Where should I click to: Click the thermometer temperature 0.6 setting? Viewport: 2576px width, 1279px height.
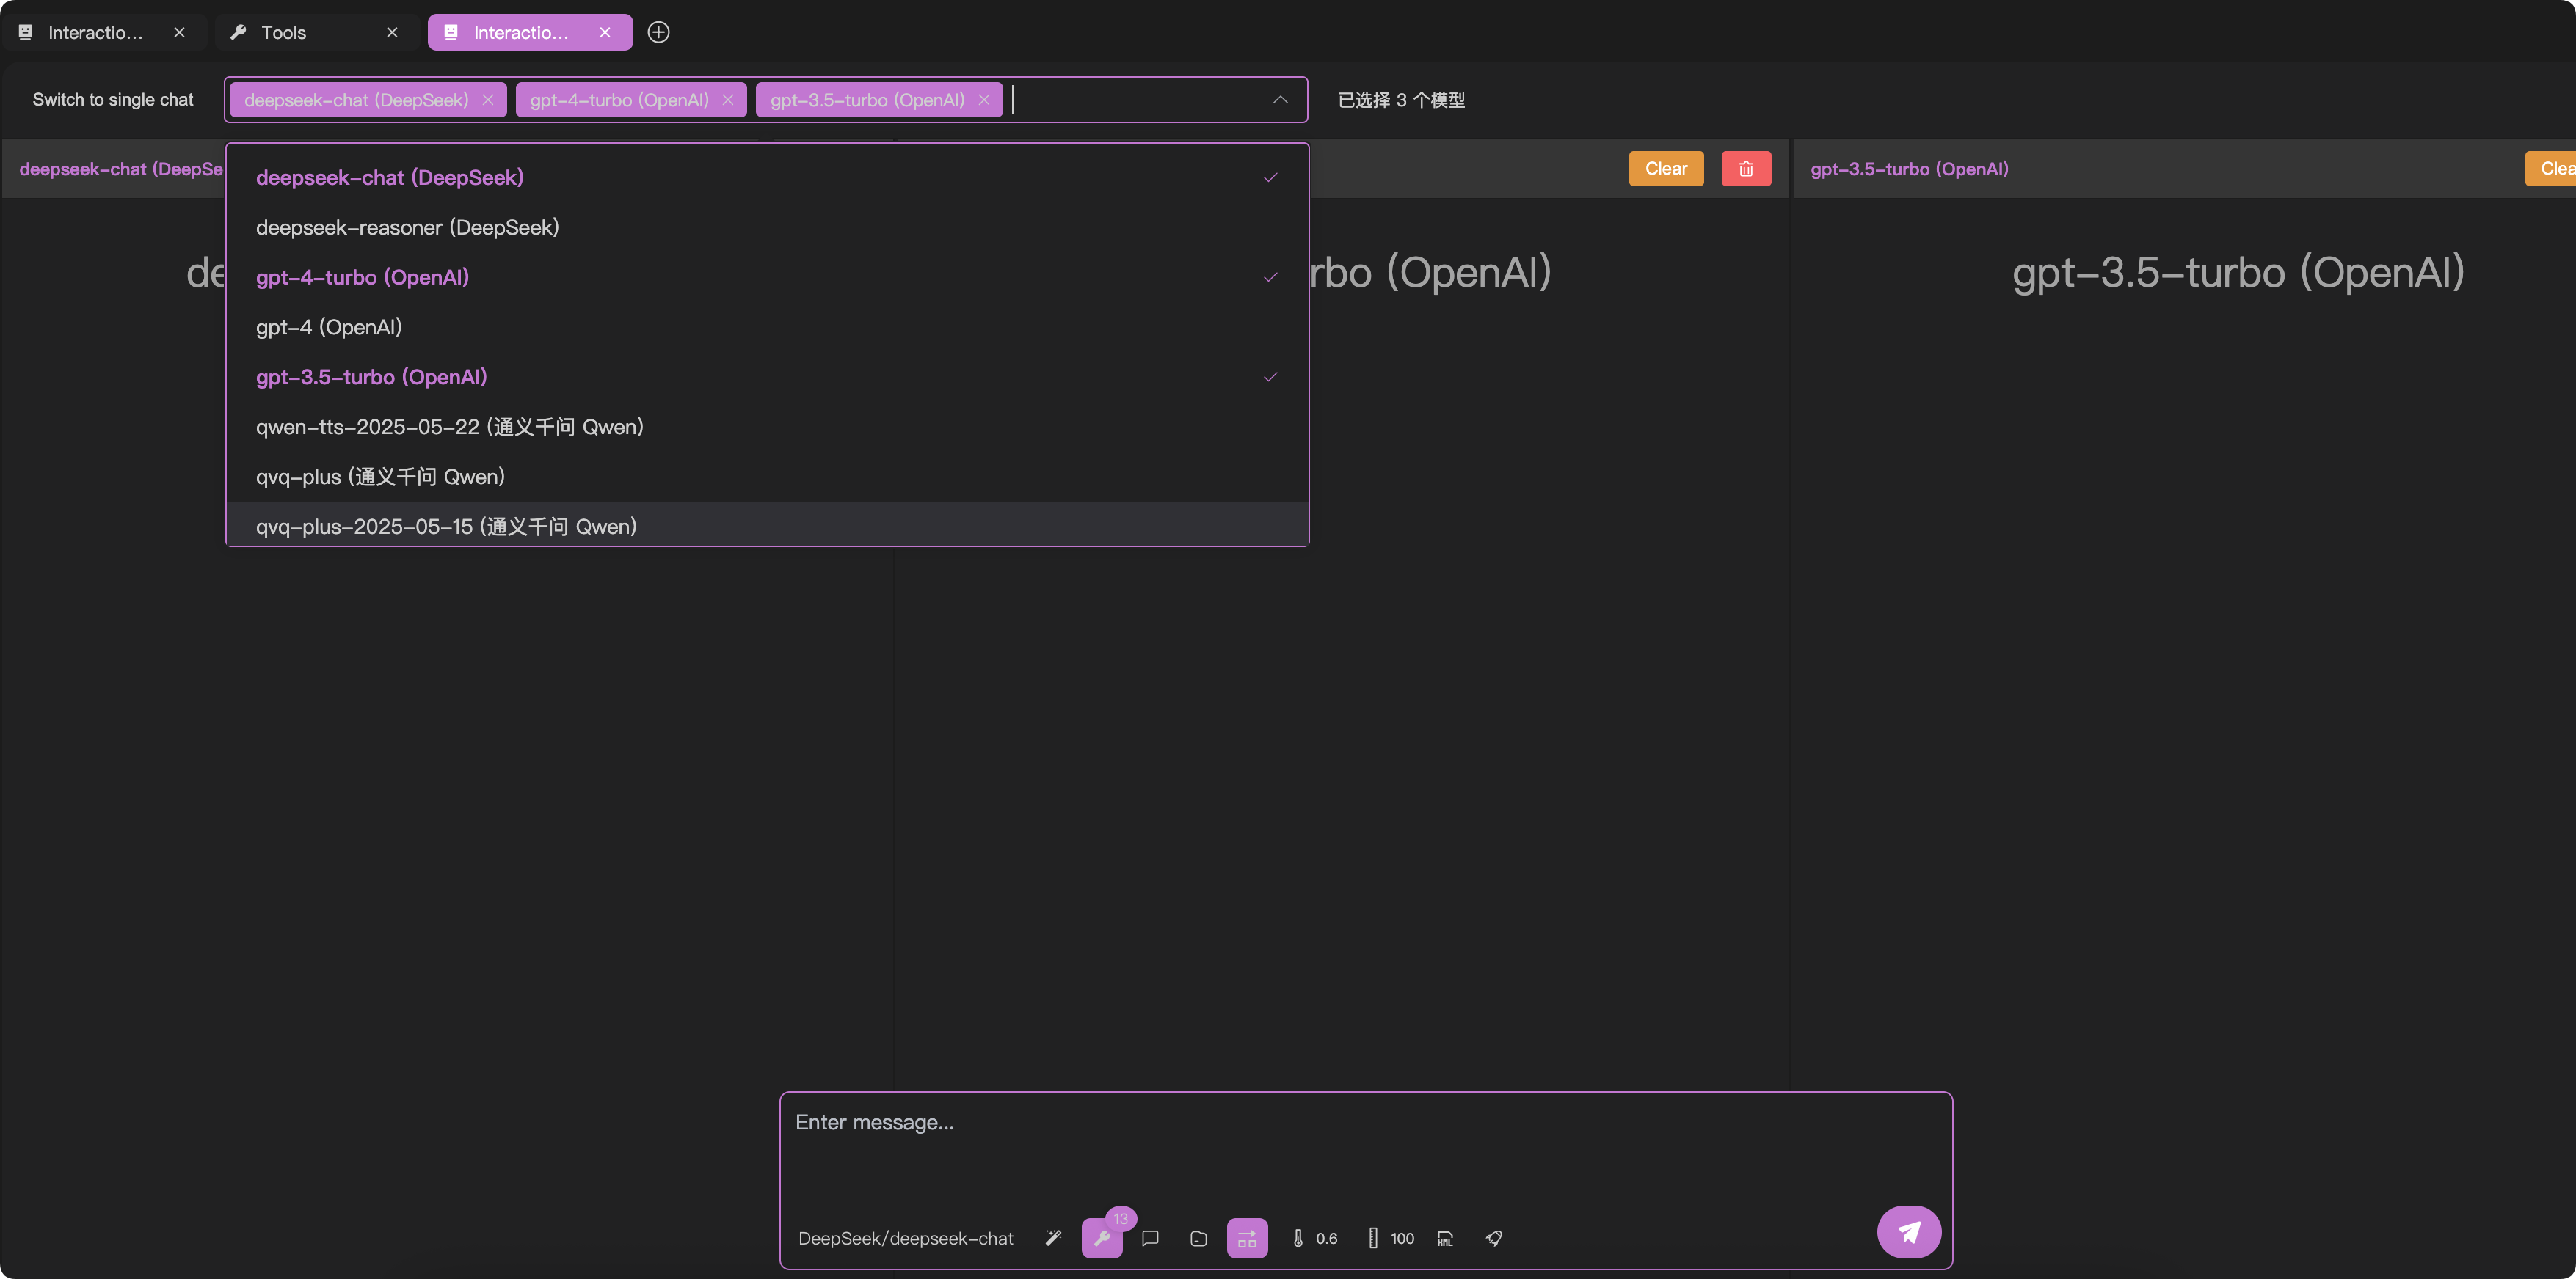pyautogui.click(x=1314, y=1238)
